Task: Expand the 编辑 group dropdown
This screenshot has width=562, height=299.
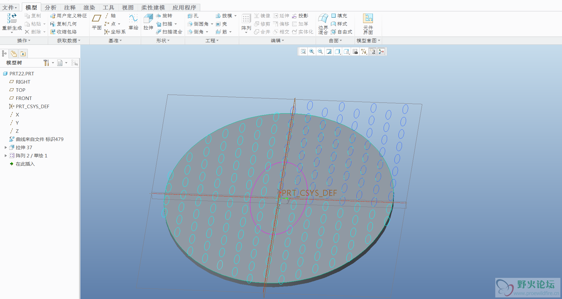Action: point(277,41)
